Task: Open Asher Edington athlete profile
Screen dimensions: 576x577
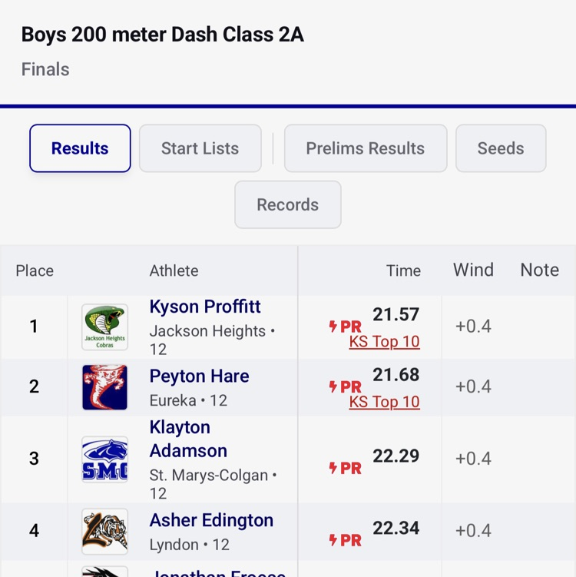Action: pos(211,520)
